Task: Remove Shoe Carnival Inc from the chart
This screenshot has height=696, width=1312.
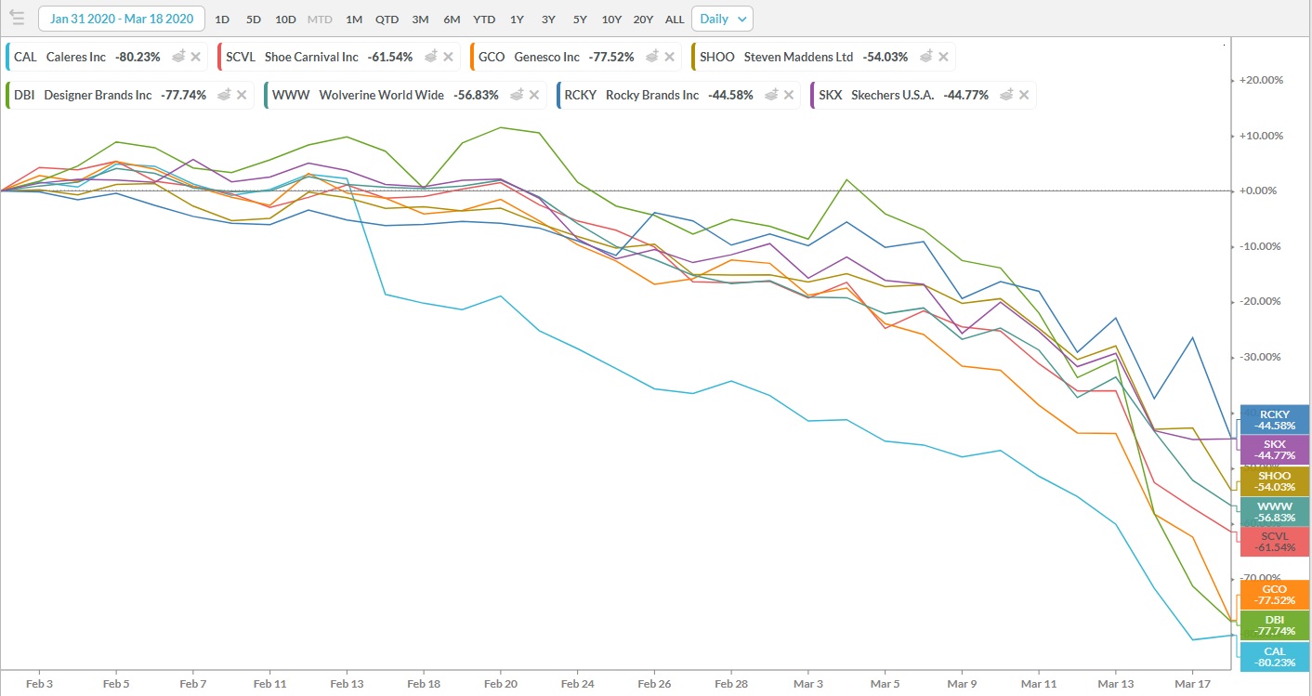Action: tap(449, 57)
